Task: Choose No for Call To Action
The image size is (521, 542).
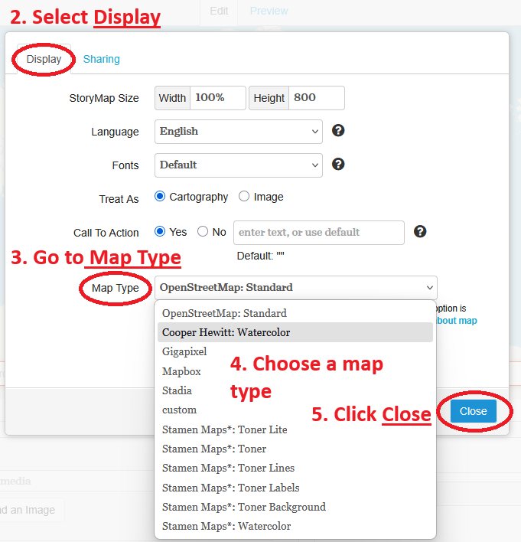Action: [x=203, y=232]
